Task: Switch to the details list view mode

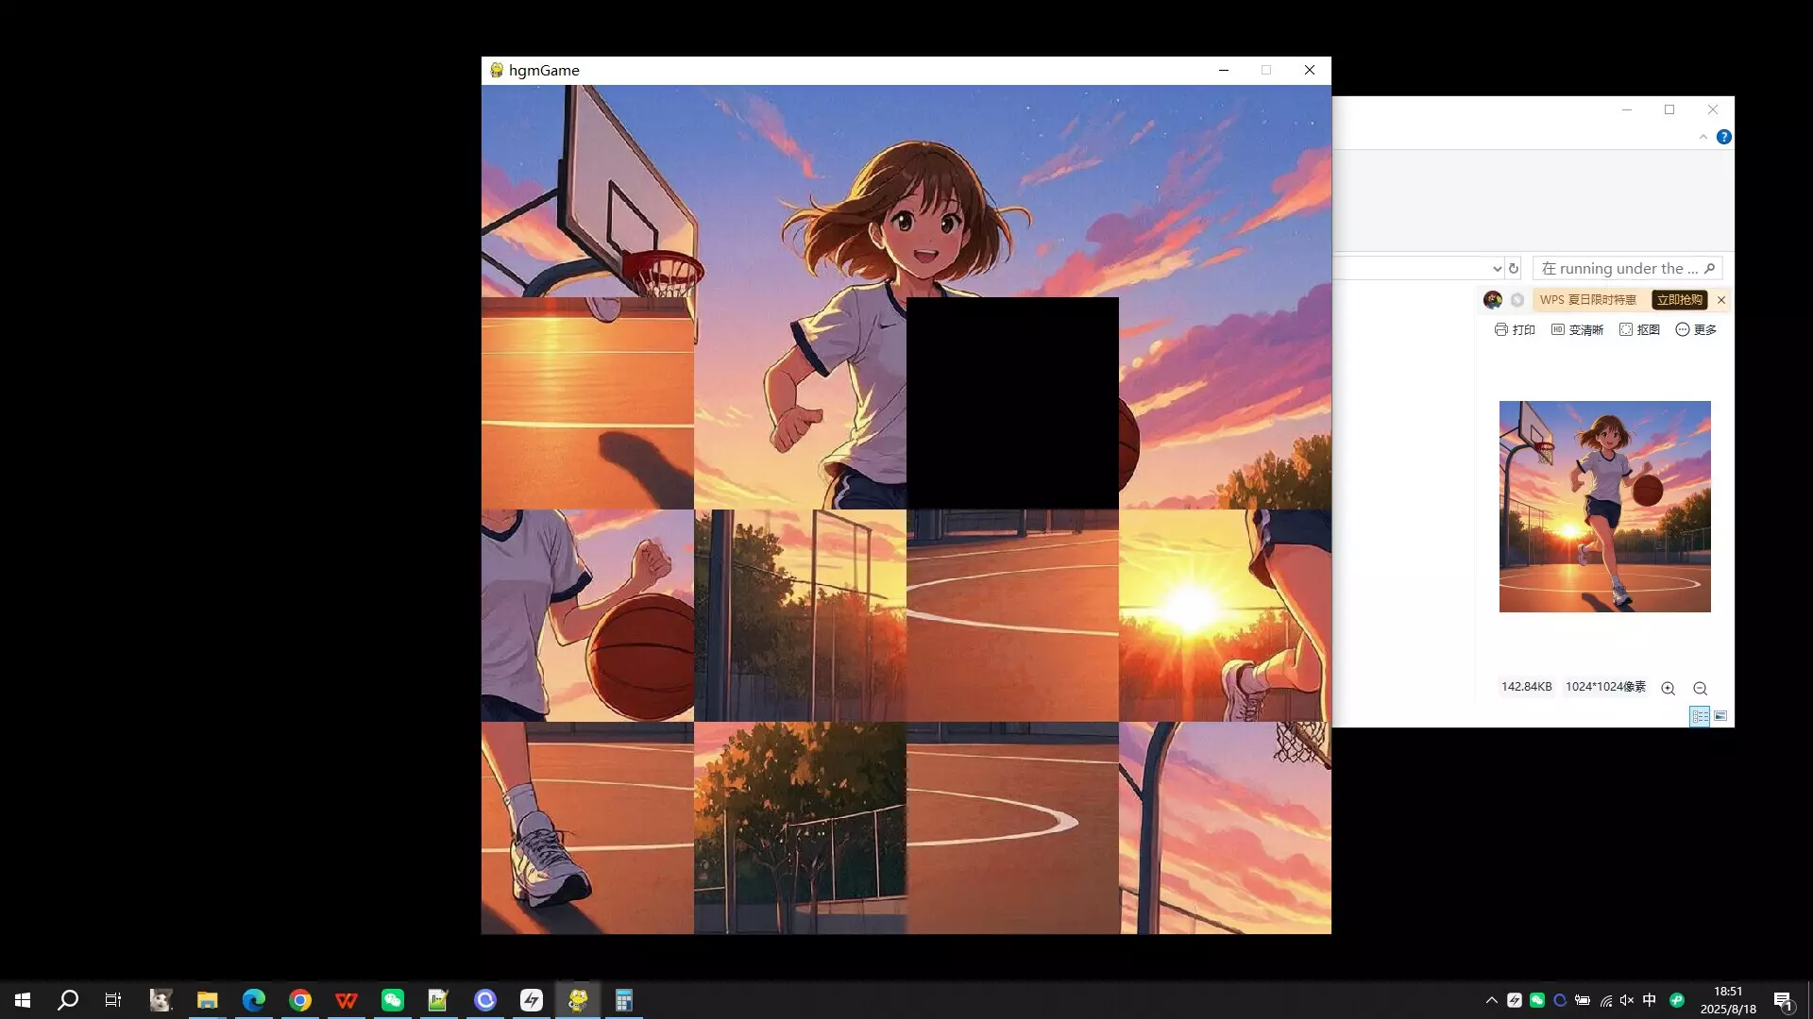Action: 1698,716
